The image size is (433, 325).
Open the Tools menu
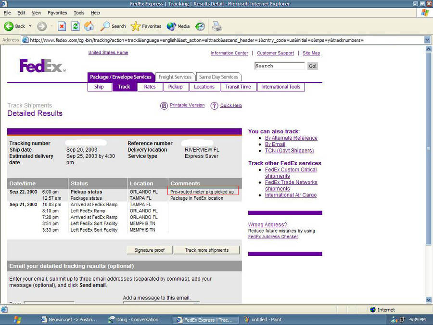[x=79, y=13]
